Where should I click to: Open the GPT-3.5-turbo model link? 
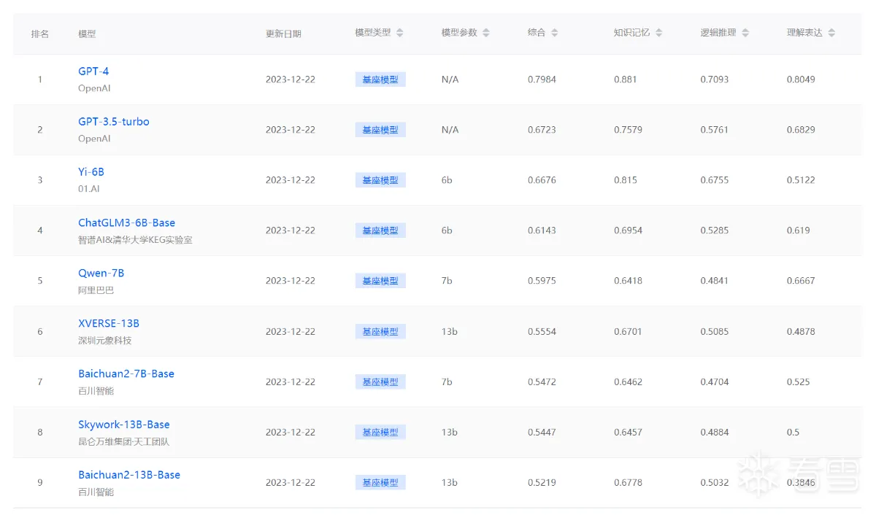click(114, 122)
